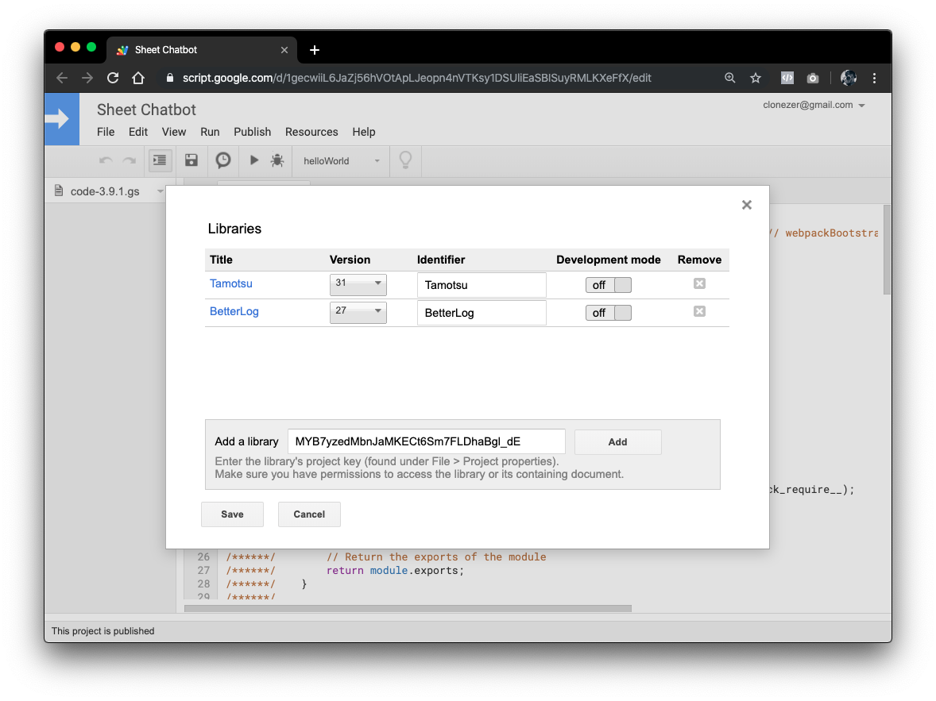
Task: Open current project's triggers clock icon
Action: pyautogui.click(x=223, y=160)
